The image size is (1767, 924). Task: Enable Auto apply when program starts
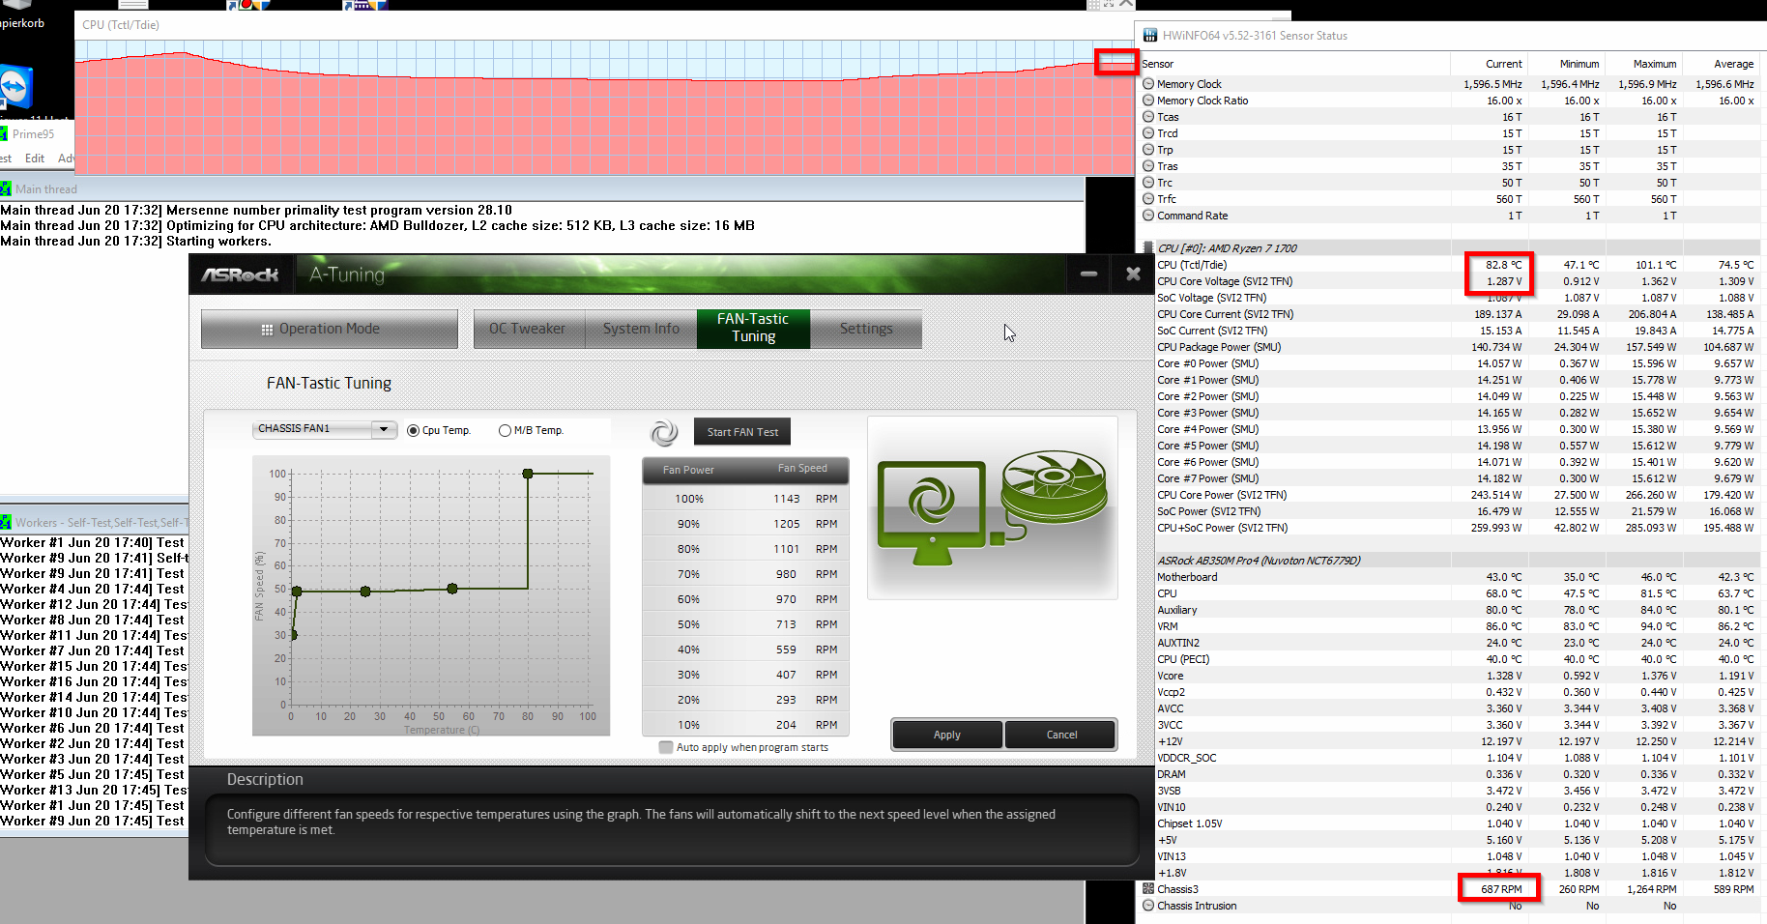pyautogui.click(x=666, y=747)
